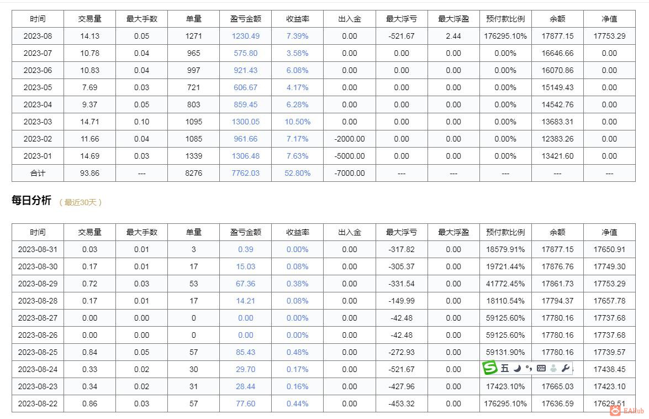Click the 67.36 profit link for 2023-08-29

pos(245,284)
